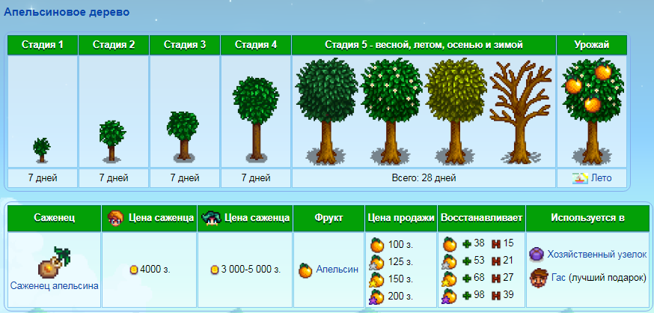Click the red health icon beside 15
This screenshot has height=313, width=654.
pyautogui.click(x=496, y=244)
